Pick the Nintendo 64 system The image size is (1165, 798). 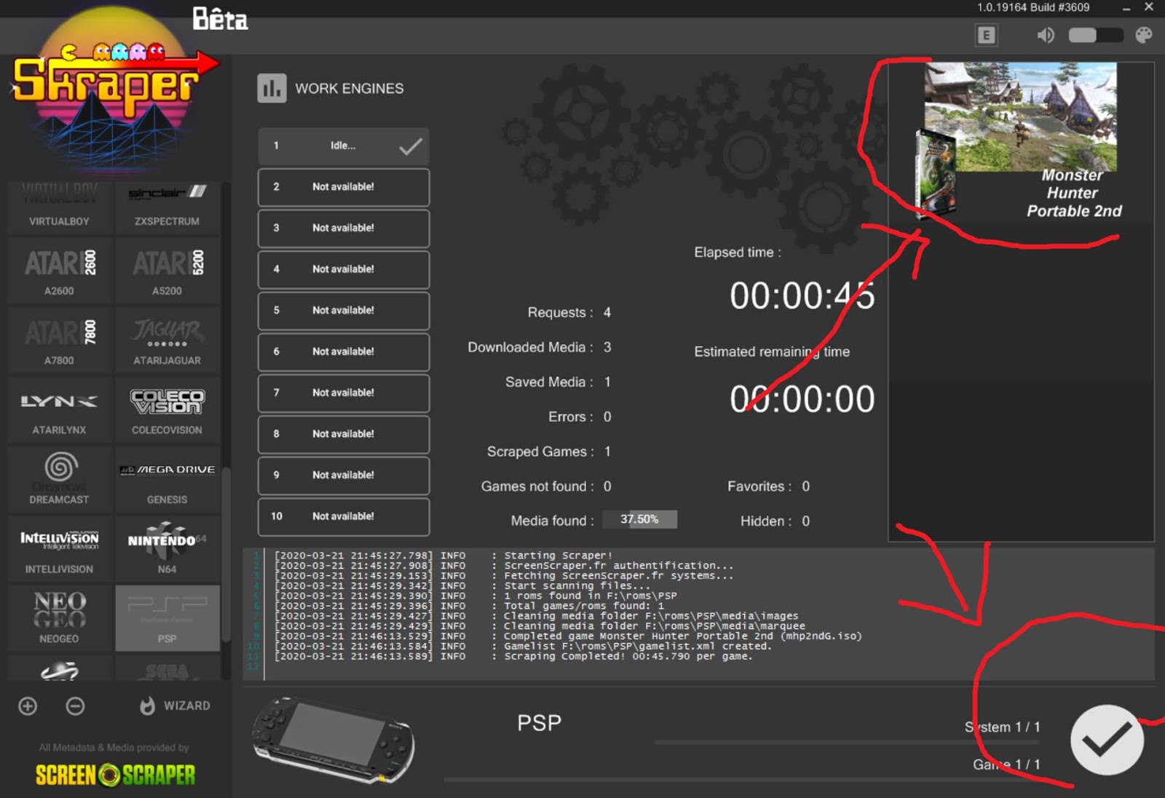click(167, 549)
